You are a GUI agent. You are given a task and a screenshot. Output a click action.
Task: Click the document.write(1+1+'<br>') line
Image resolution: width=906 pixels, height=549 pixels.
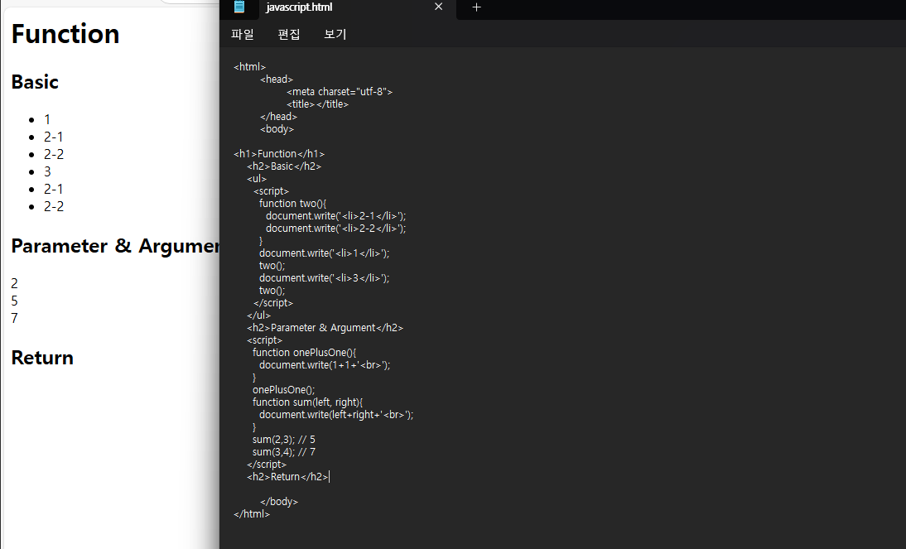[325, 365]
